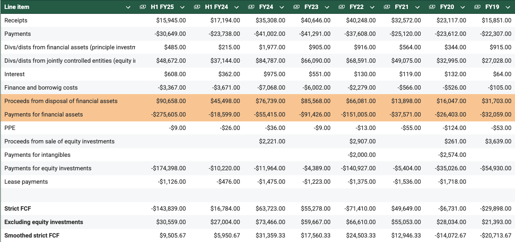Expand the H1 FY25 column dropdown chevron
Viewport: 515px width, 242px height.
(x=182, y=7)
